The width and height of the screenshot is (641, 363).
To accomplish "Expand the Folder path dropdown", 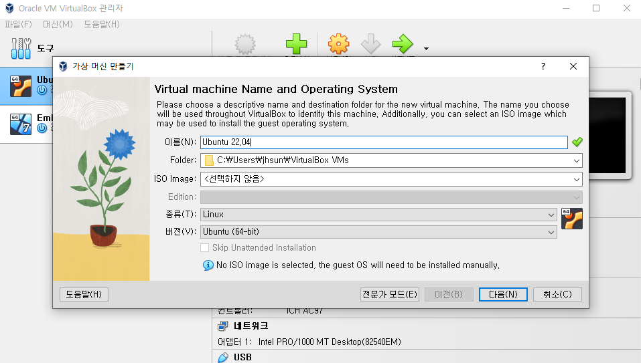I will 577,160.
